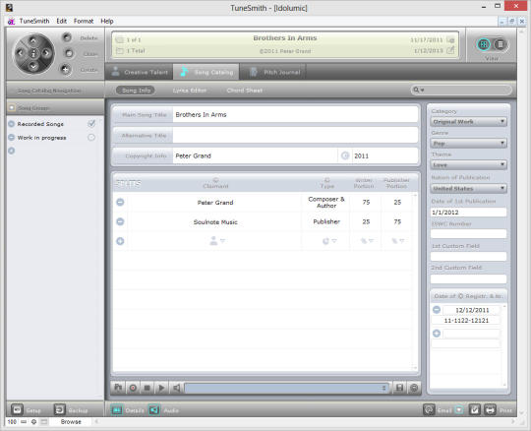Choose claimant from new row dropdown

click(216, 241)
